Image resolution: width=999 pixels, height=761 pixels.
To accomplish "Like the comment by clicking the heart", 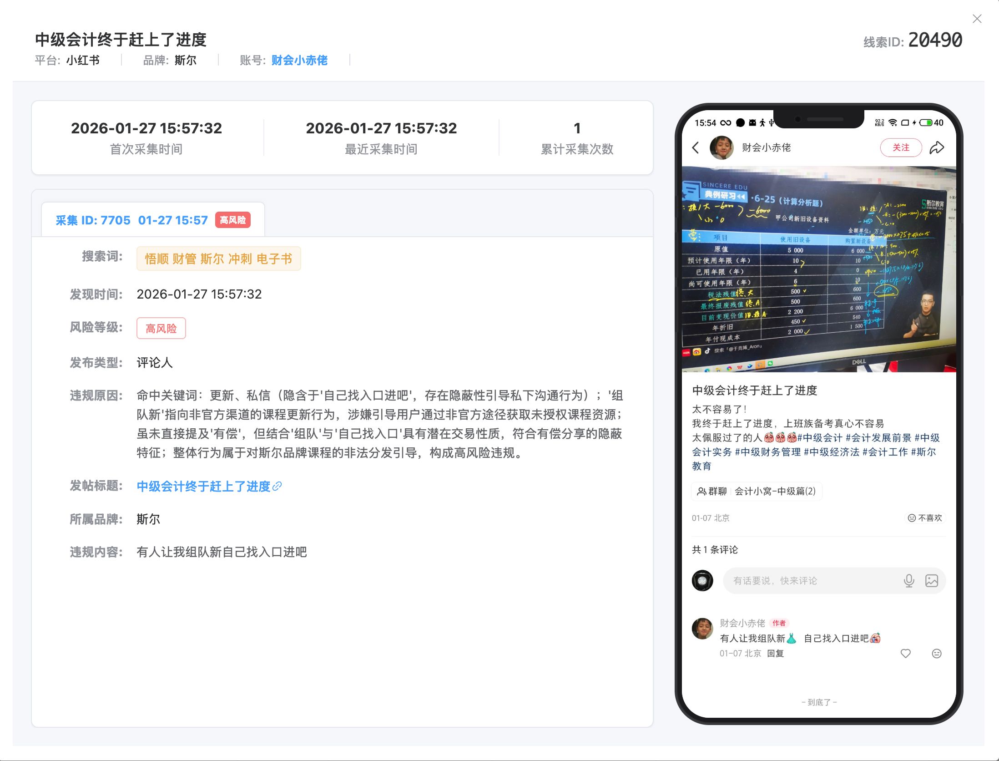I will tap(906, 653).
